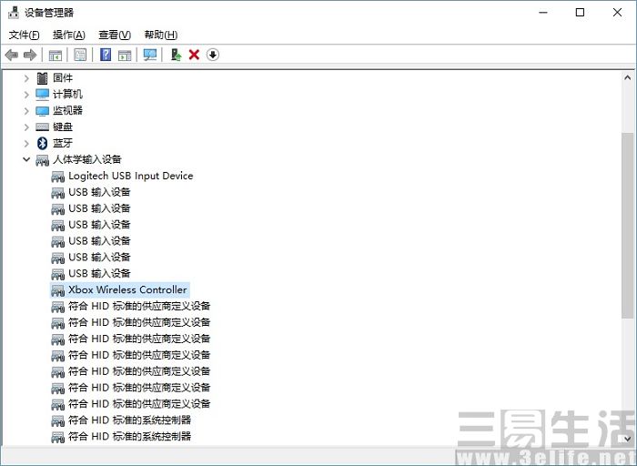Collapse the 人体学输入设备 category
This screenshot has height=466, width=637.
26,159
